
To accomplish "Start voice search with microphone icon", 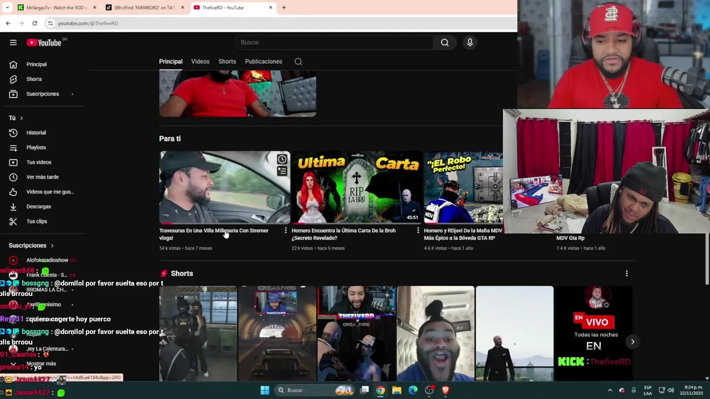I will pos(470,42).
